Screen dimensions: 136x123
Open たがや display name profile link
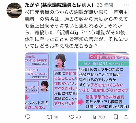pyautogui.click(x=59, y=5)
